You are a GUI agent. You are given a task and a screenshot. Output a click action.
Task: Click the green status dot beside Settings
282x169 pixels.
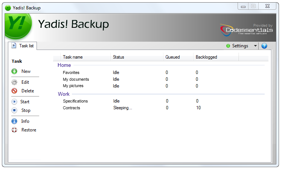pos(228,46)
